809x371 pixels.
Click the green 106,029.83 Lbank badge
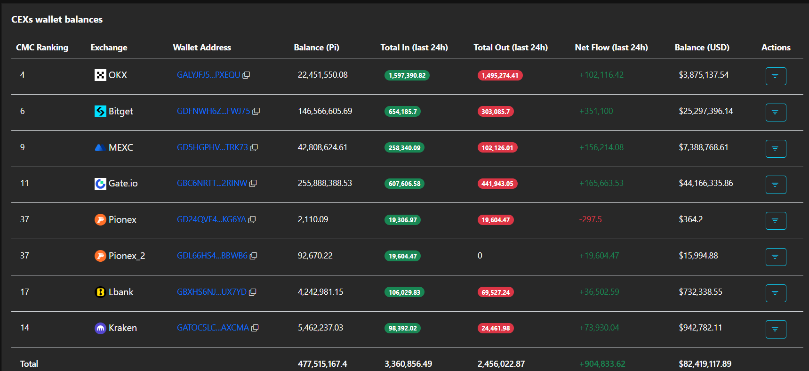[404, 292]
